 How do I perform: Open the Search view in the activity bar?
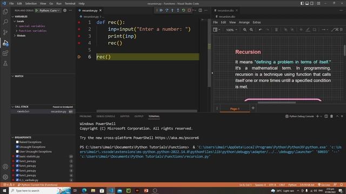click(x=5, y=22)
